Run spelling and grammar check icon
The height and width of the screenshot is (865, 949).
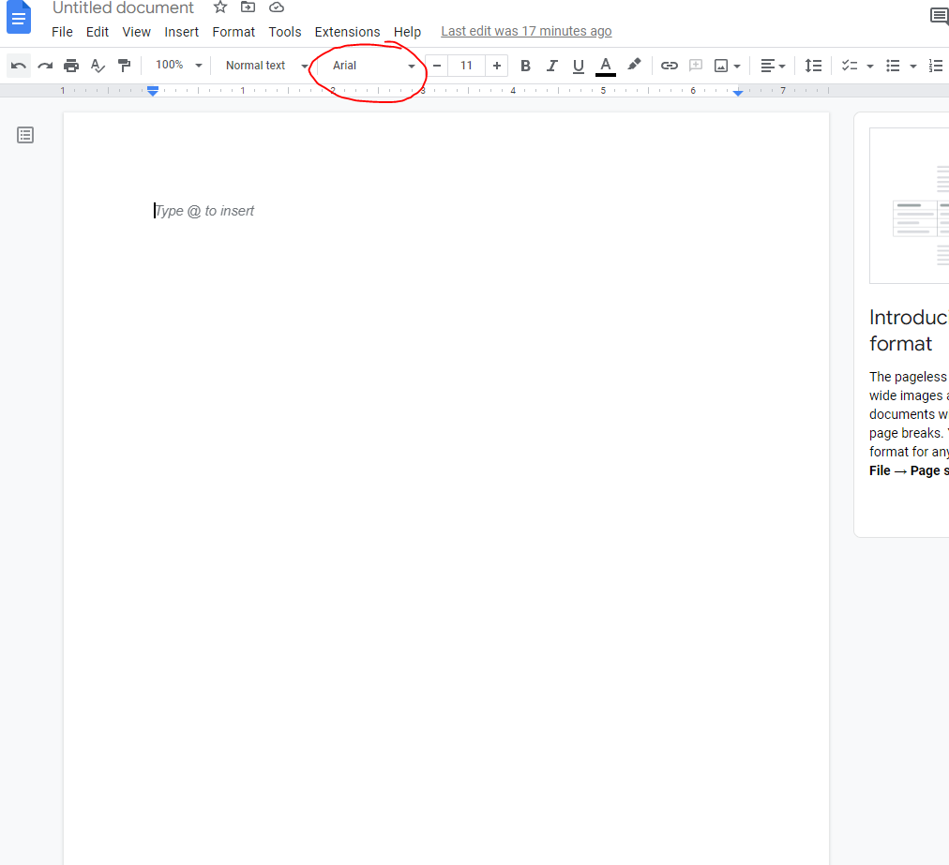(x=98, y=66)
